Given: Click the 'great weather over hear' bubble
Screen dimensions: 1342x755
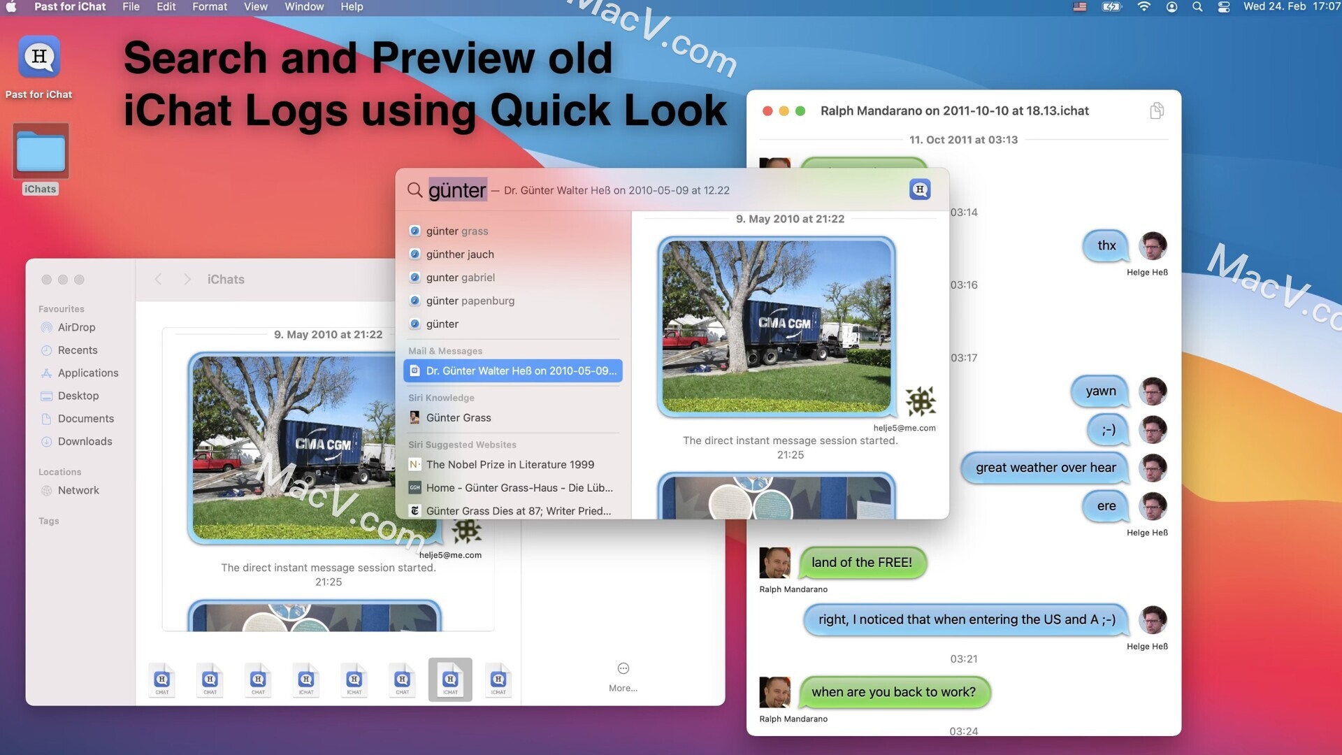Looking at the screenshot, I should 1045,468.
